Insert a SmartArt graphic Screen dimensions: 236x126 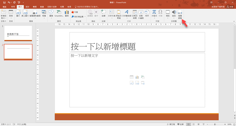coord(59,14)
